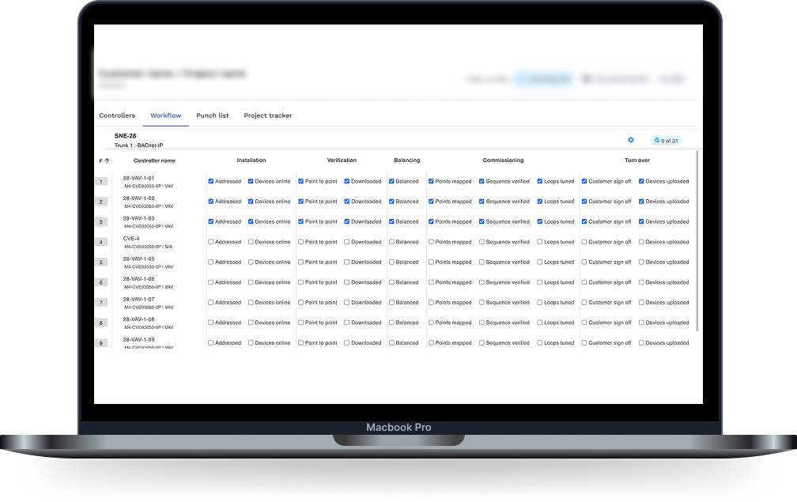Screen dimensions: 797x502
Task: Go to the Project tracker tab
Action: coord(268,115)
